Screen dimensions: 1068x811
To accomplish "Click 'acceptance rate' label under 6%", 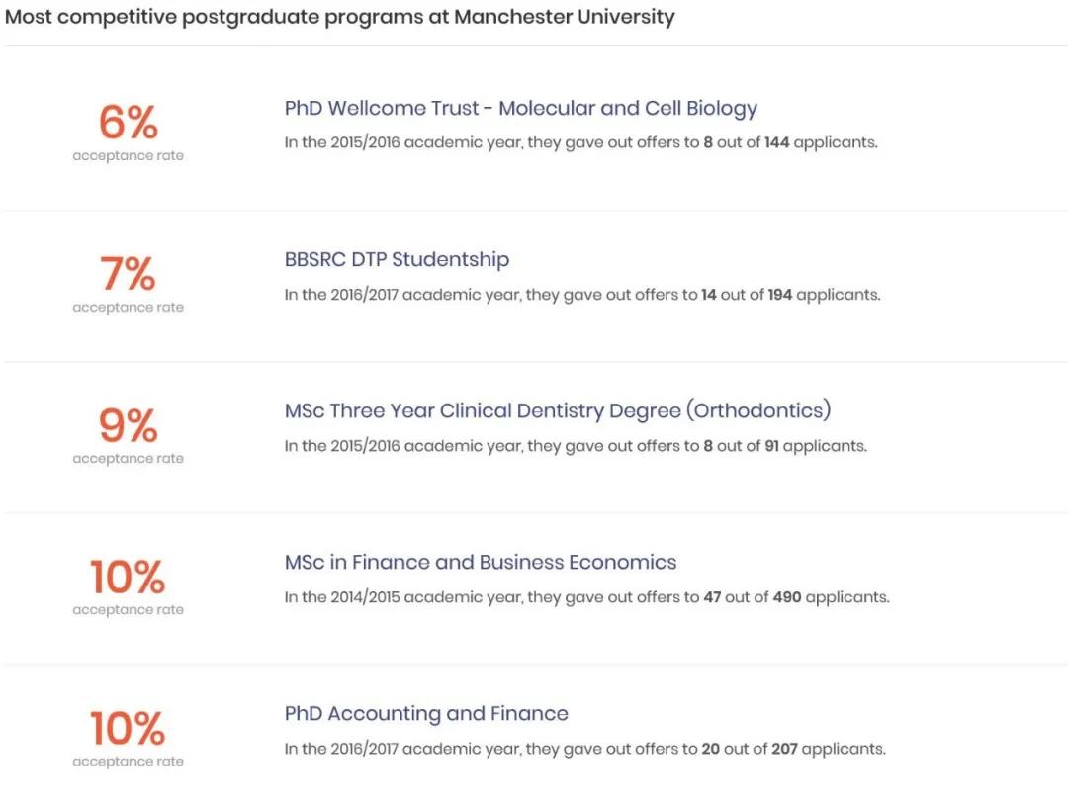I will click(x=128, y=156).
